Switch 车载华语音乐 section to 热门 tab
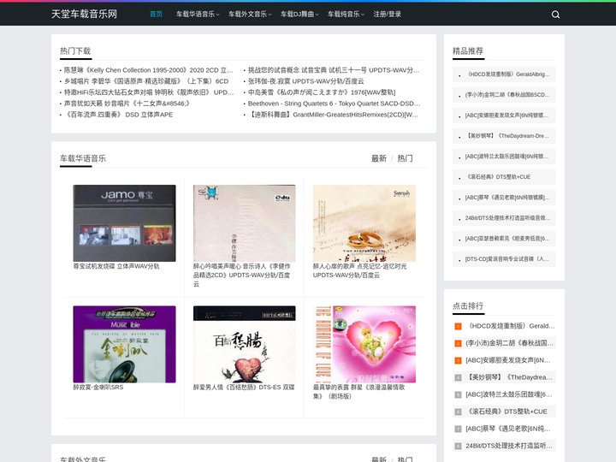 [405, 158]
